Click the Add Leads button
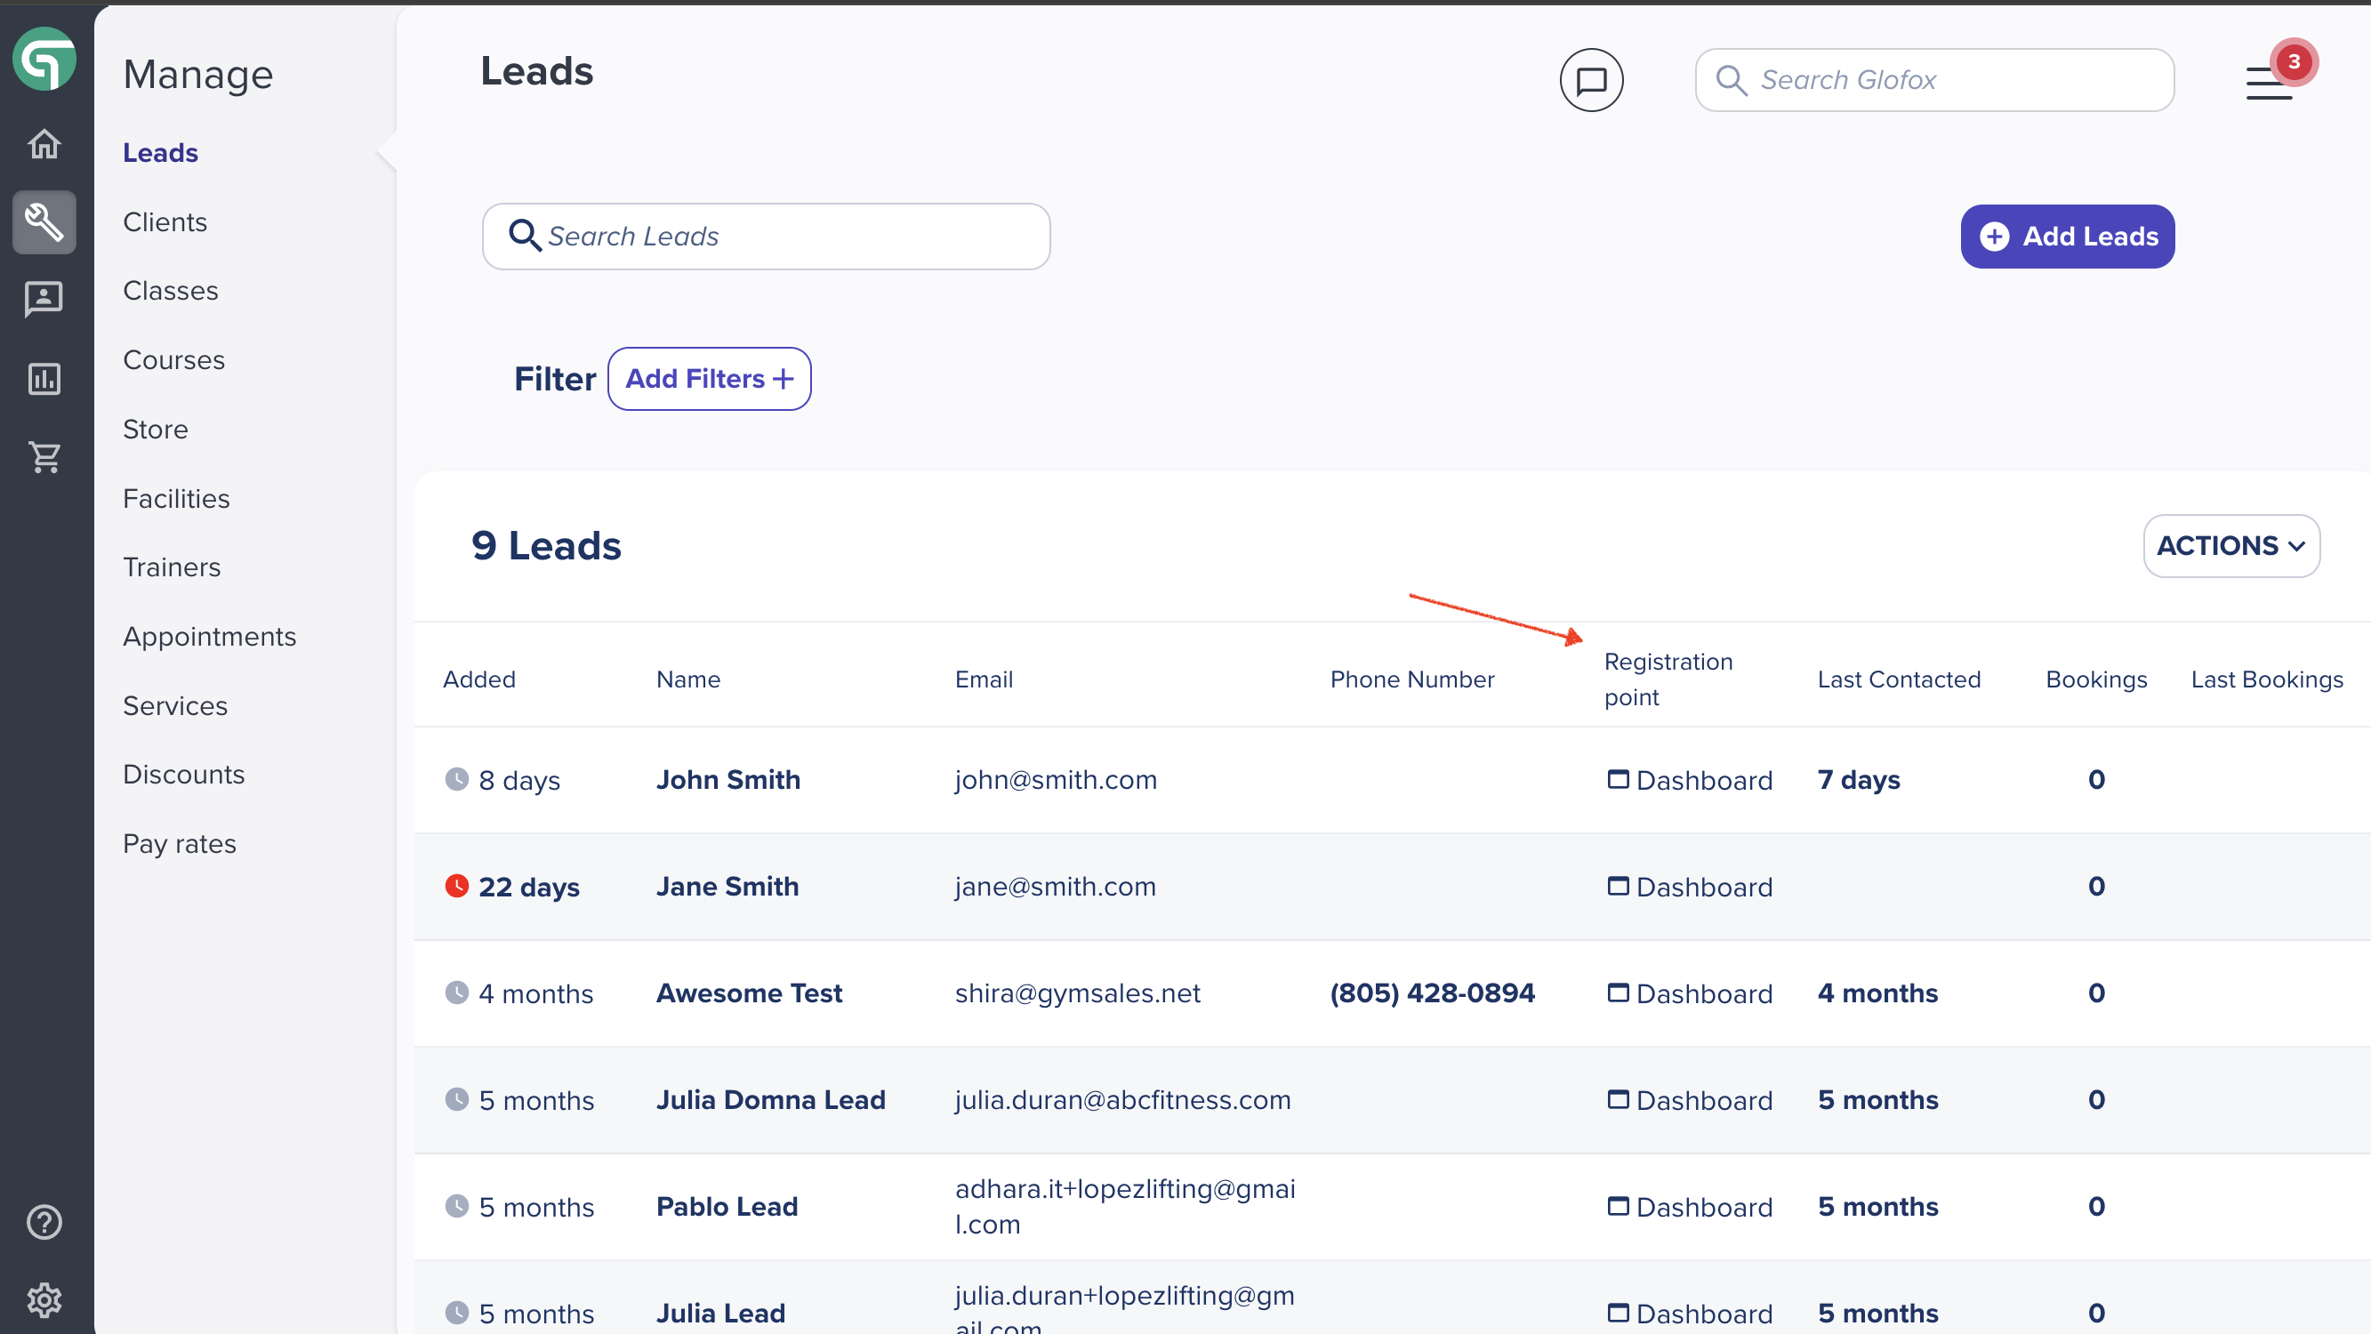The width and height of the screenshot is (2371, 1334). tap(2067, 237)
